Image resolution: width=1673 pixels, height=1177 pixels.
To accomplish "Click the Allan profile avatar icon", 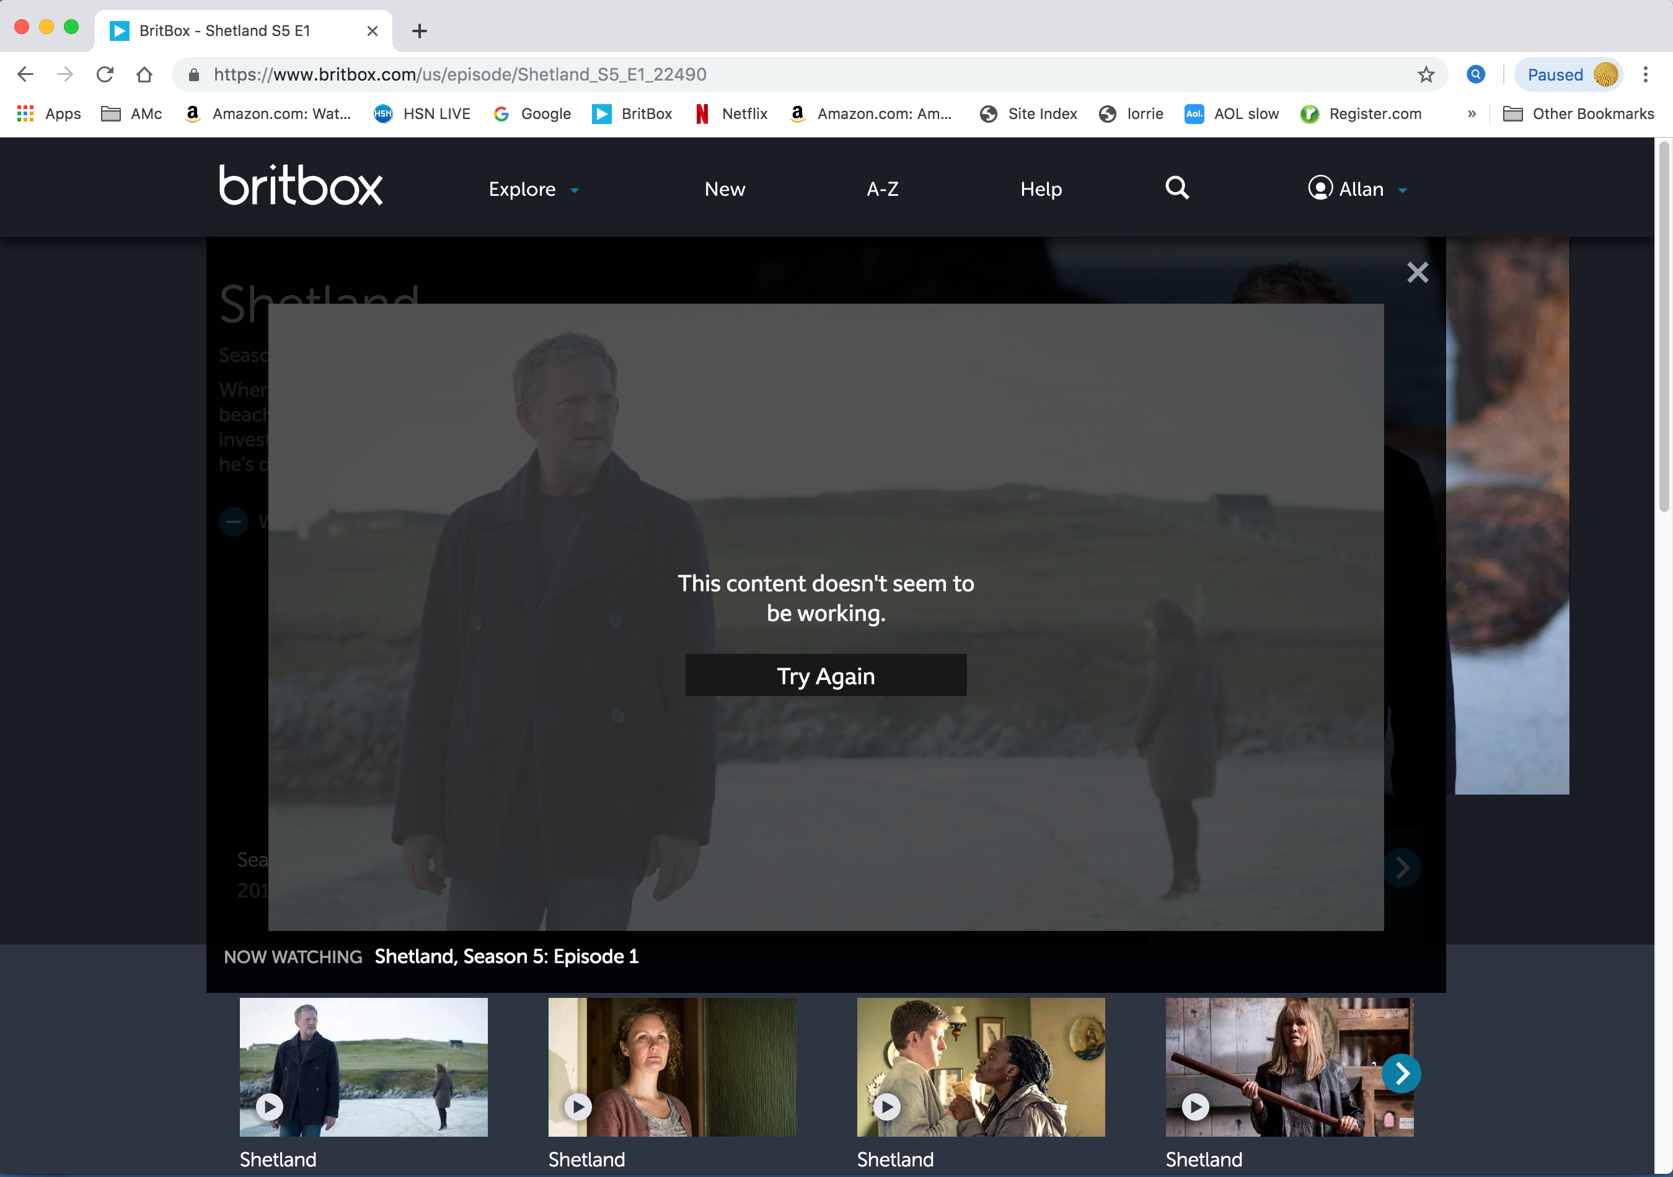I will (1320, 188).
